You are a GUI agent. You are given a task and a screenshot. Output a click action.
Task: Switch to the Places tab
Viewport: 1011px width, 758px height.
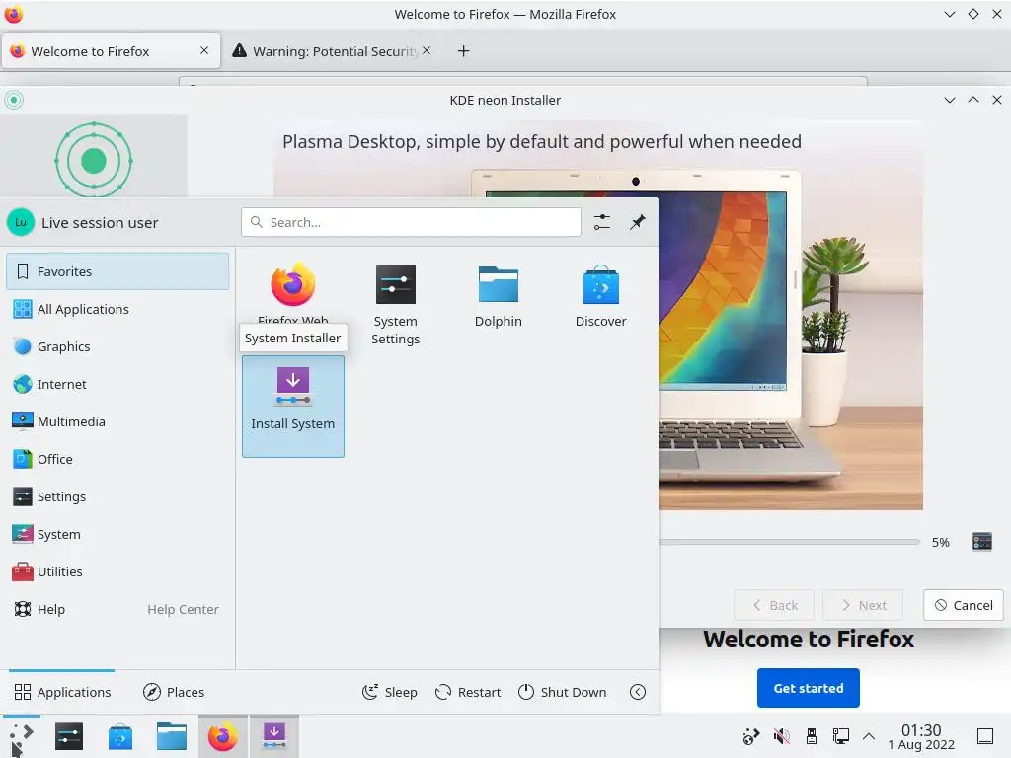[x=174, y=692]
